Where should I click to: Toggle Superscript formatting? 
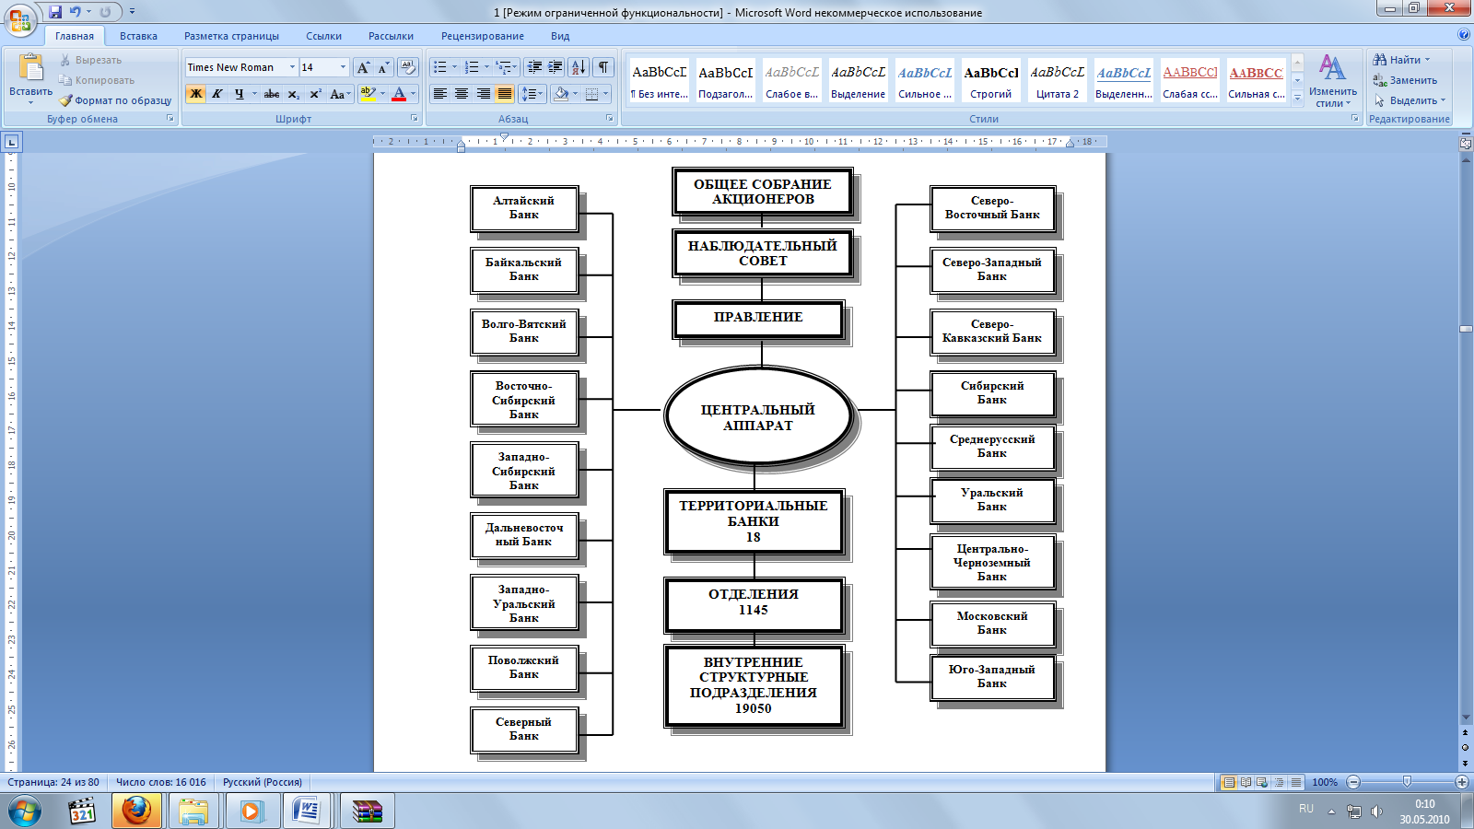pyautogui.click(x=315, y=94)
